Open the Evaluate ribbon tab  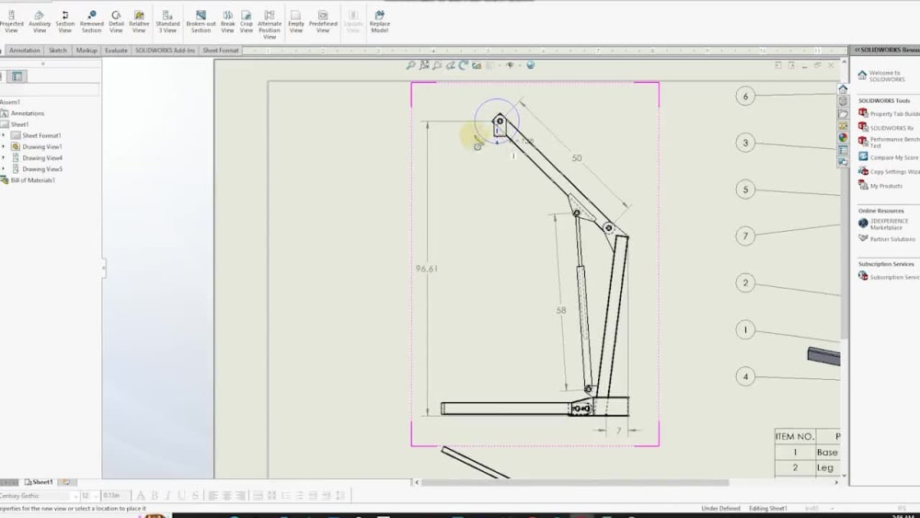tap(116, 51)
